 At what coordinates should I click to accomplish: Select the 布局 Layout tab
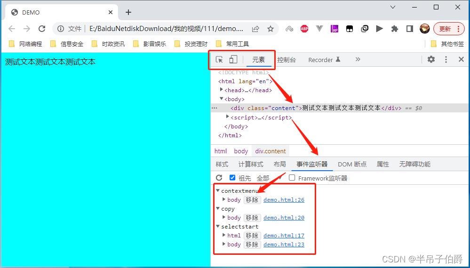pos(279,164)
